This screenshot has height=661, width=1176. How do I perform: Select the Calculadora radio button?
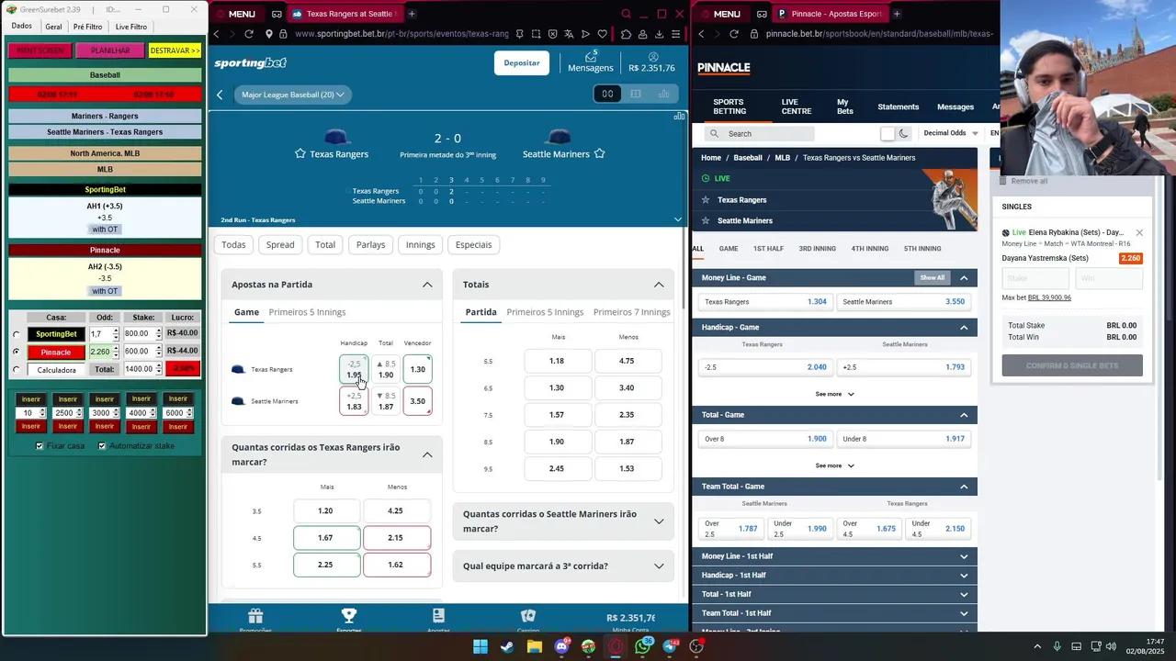click(17, 370)
